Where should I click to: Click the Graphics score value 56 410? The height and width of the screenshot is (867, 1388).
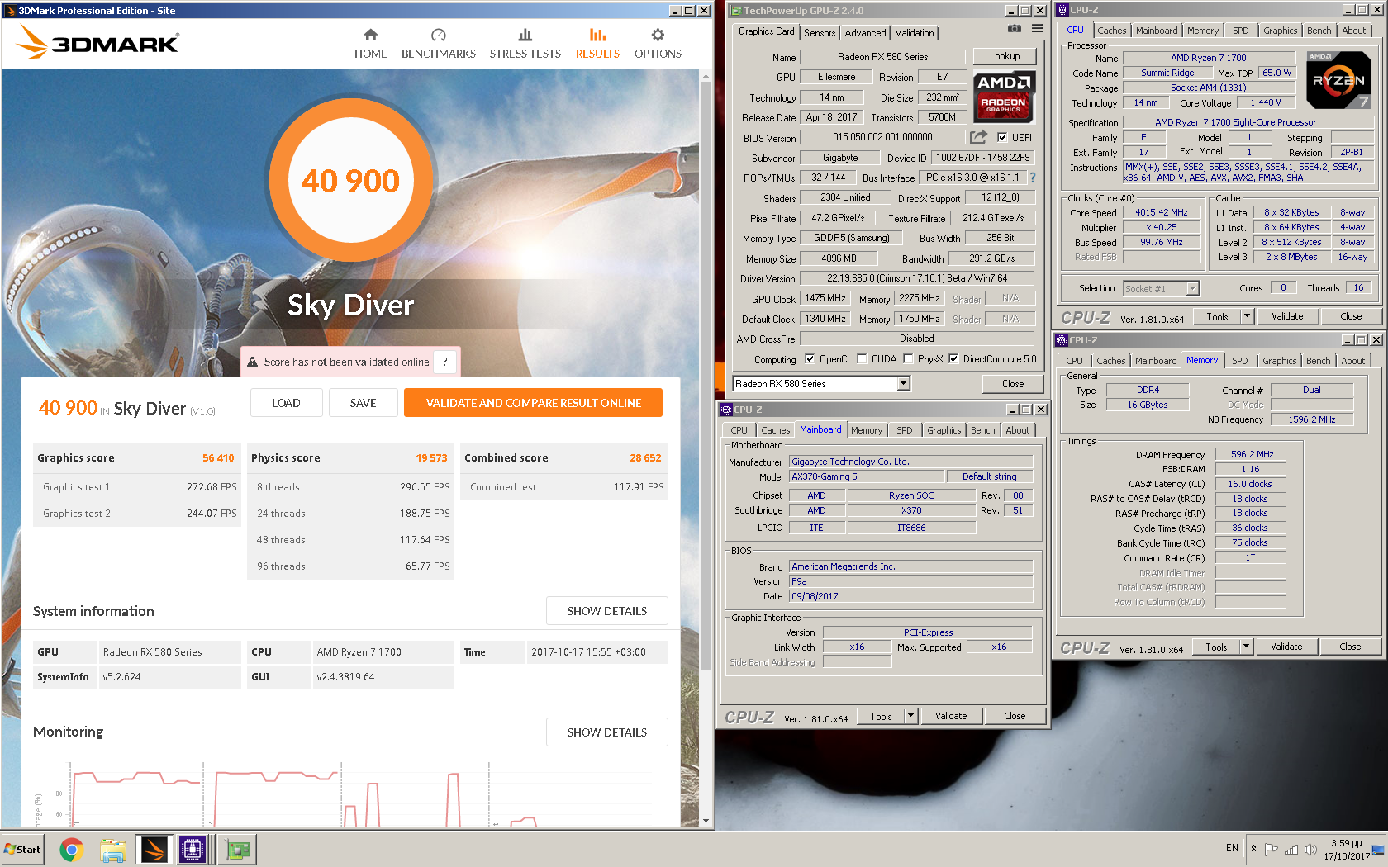pyautogui.click(x=218, y=458)
